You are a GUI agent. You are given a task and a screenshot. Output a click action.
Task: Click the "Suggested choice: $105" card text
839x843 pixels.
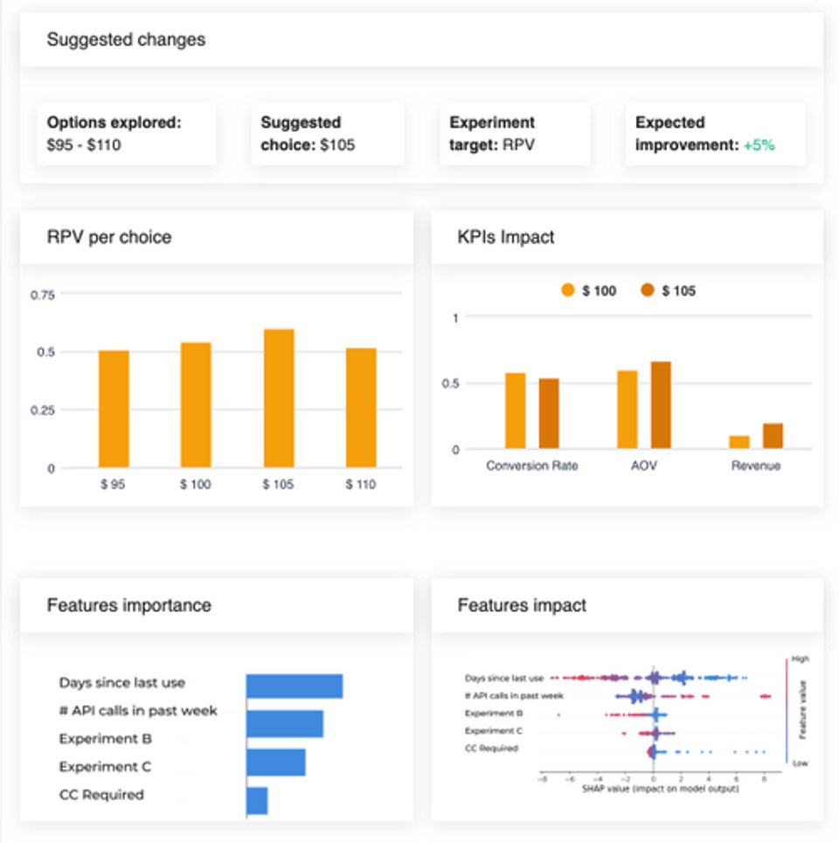[308, 134]
